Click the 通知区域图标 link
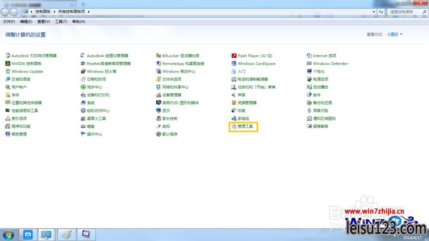The width and height of the screenshot is (429, 241). pyautogui.click(x=324, y=118)
